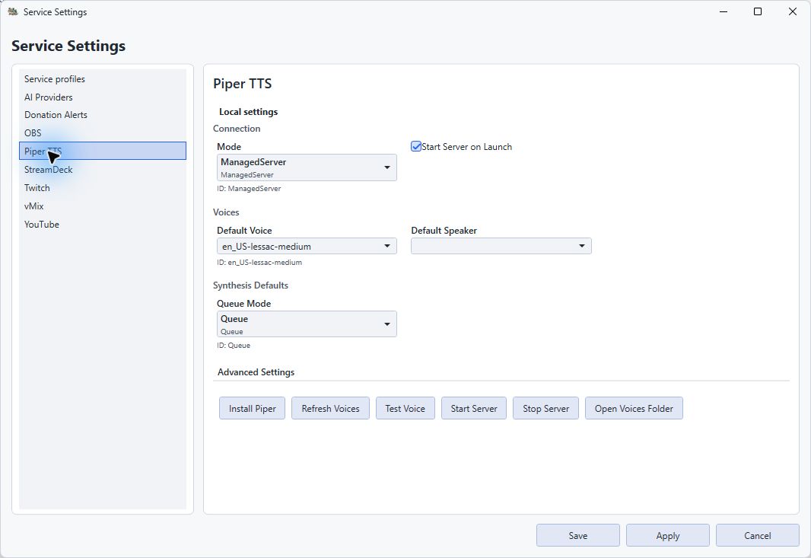Open StreamDeck settings
The height and width of the screenshot is (558, 811).
click(x=103, y=169)
